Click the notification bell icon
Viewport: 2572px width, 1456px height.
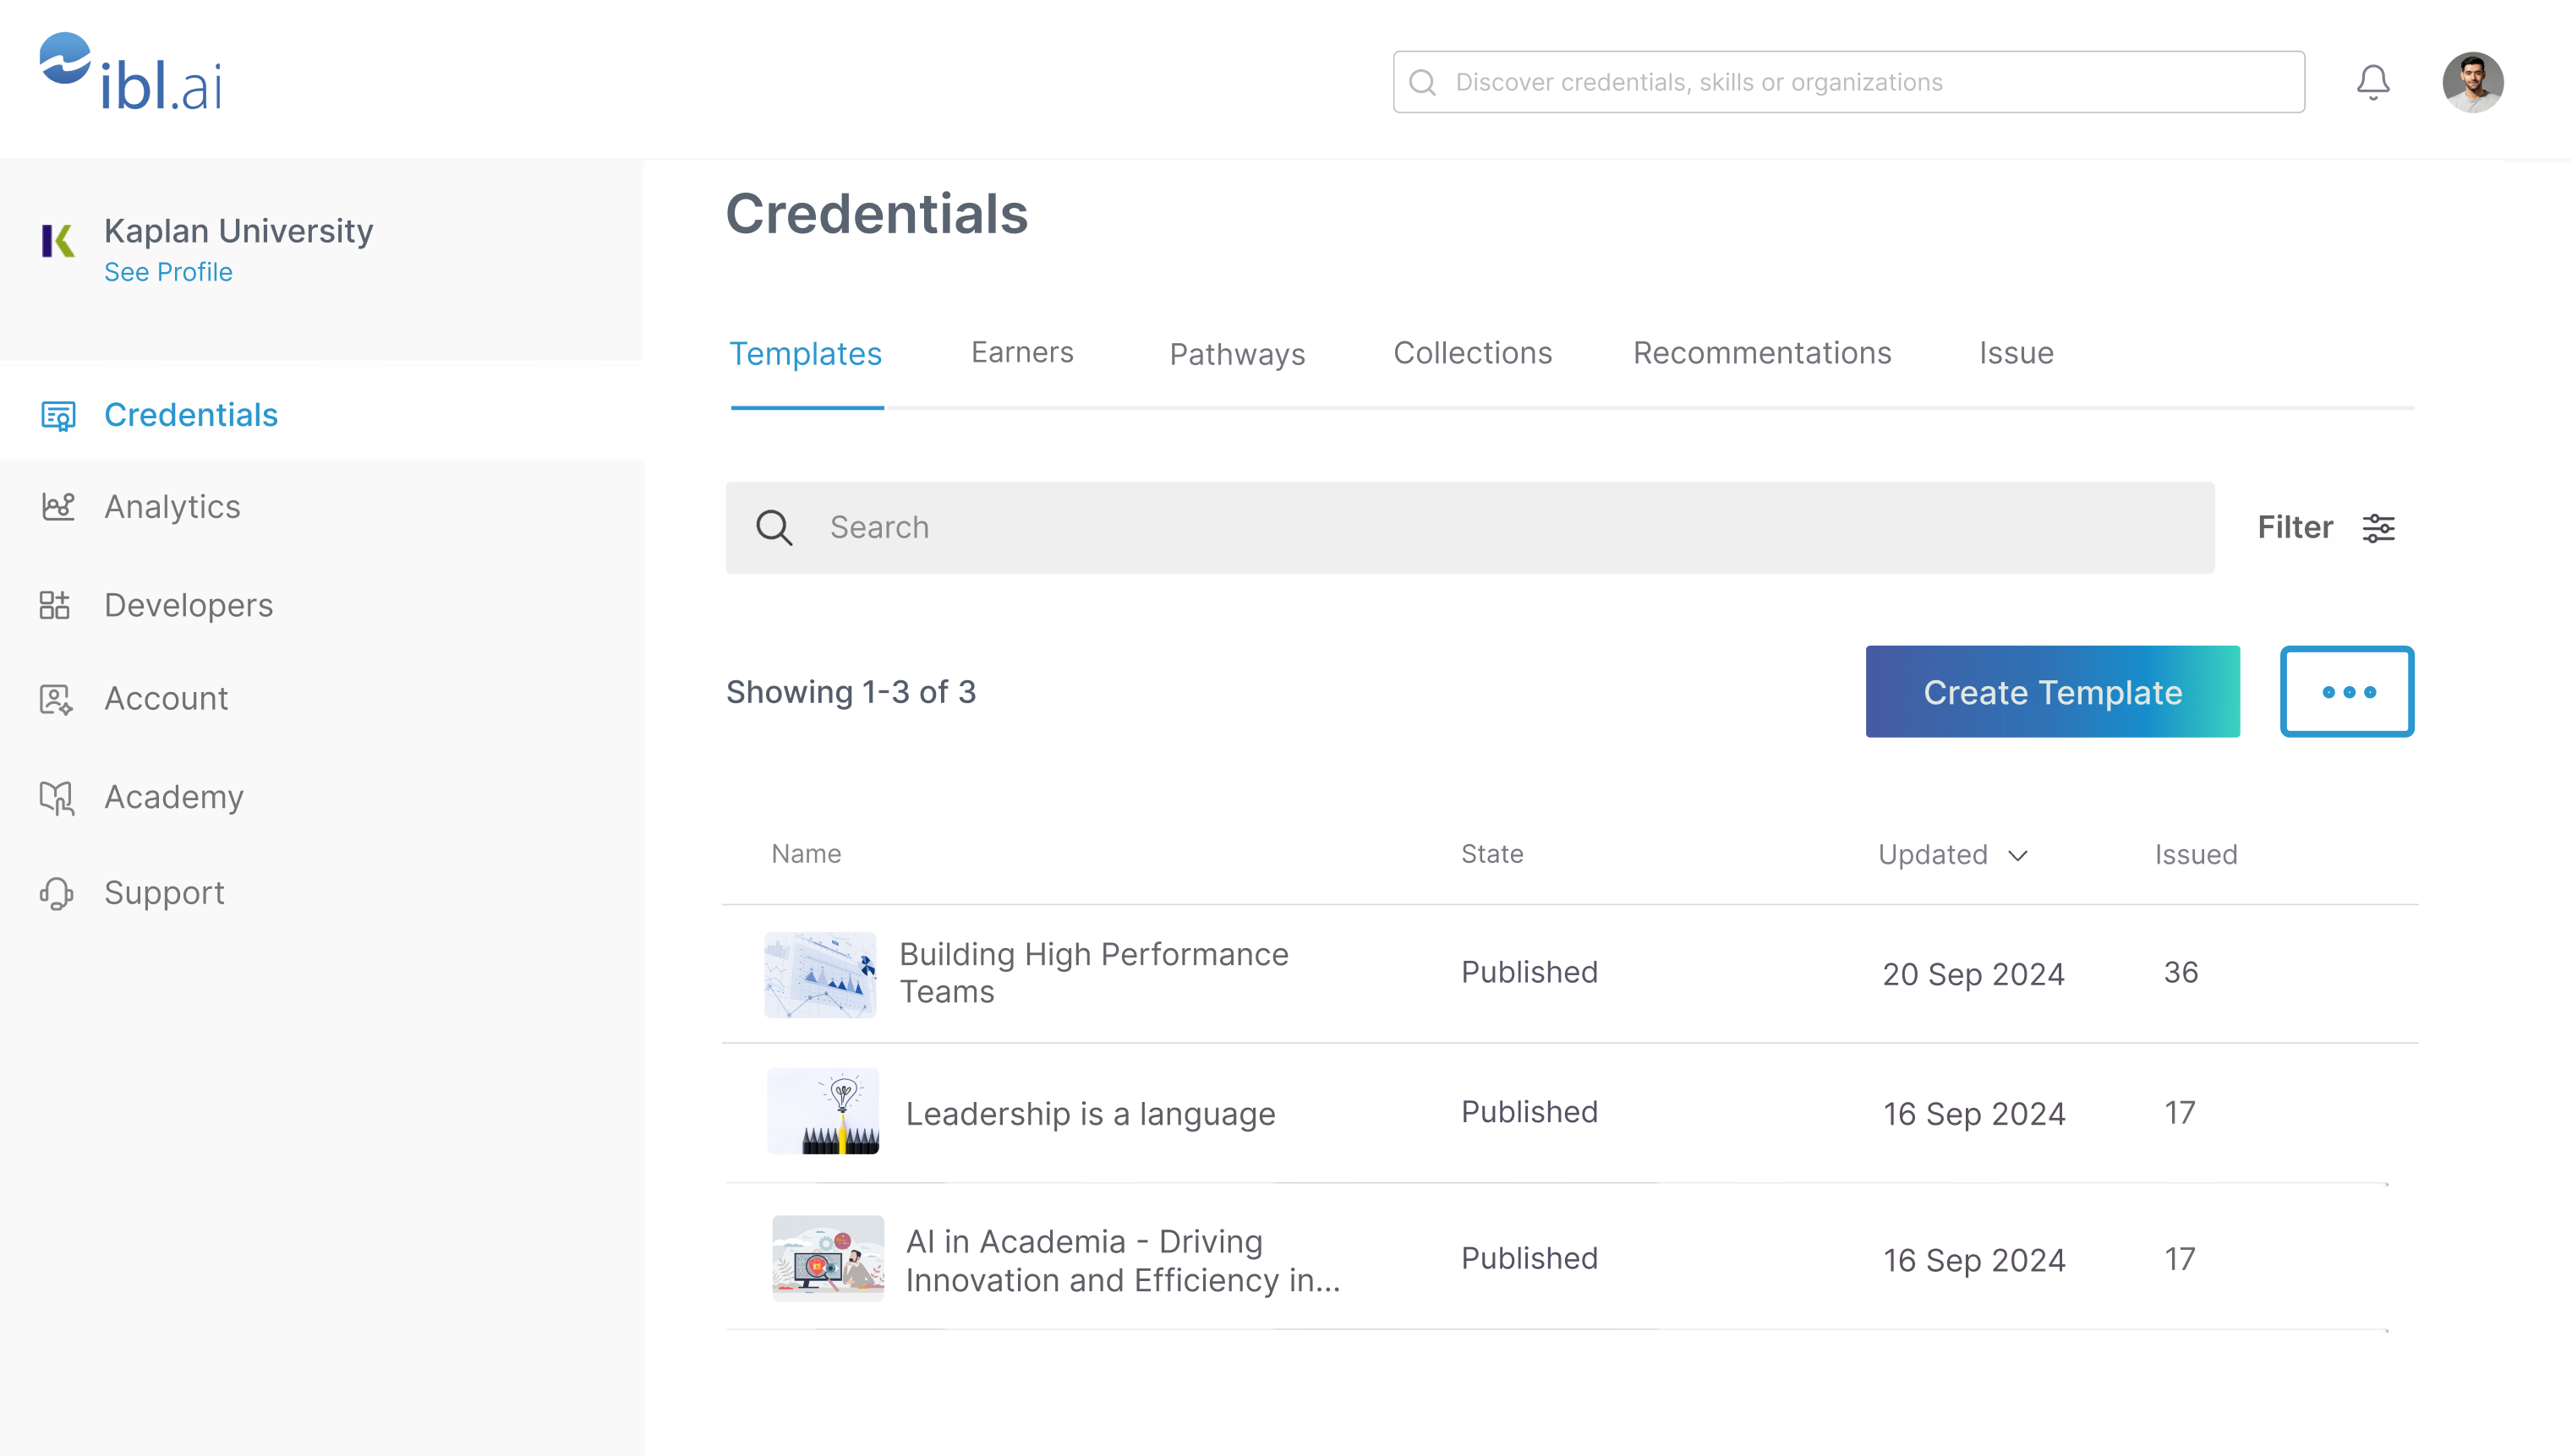2372,82
